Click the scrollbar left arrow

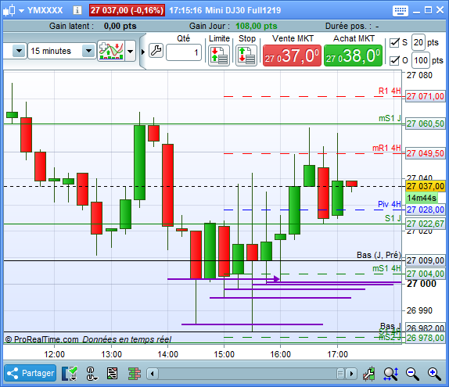click(153, 374)
